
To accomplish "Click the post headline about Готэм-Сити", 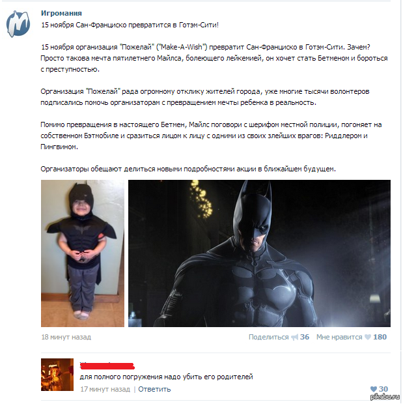I will pyautogui.click(x=130, y=25).
